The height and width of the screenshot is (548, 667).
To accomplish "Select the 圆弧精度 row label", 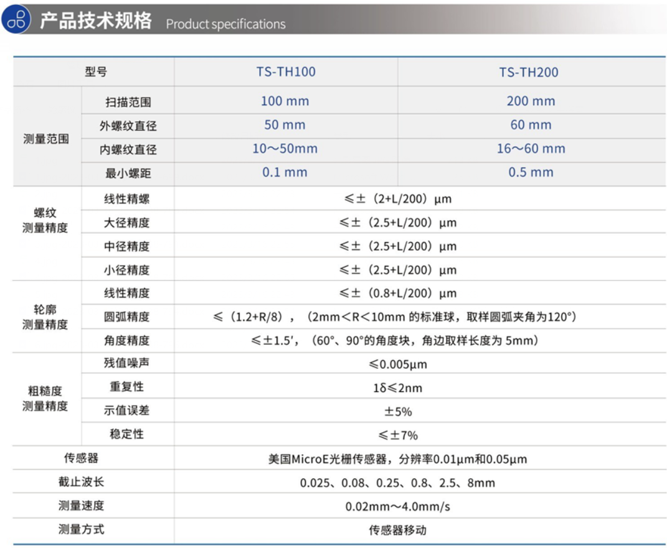I will 127,317.
